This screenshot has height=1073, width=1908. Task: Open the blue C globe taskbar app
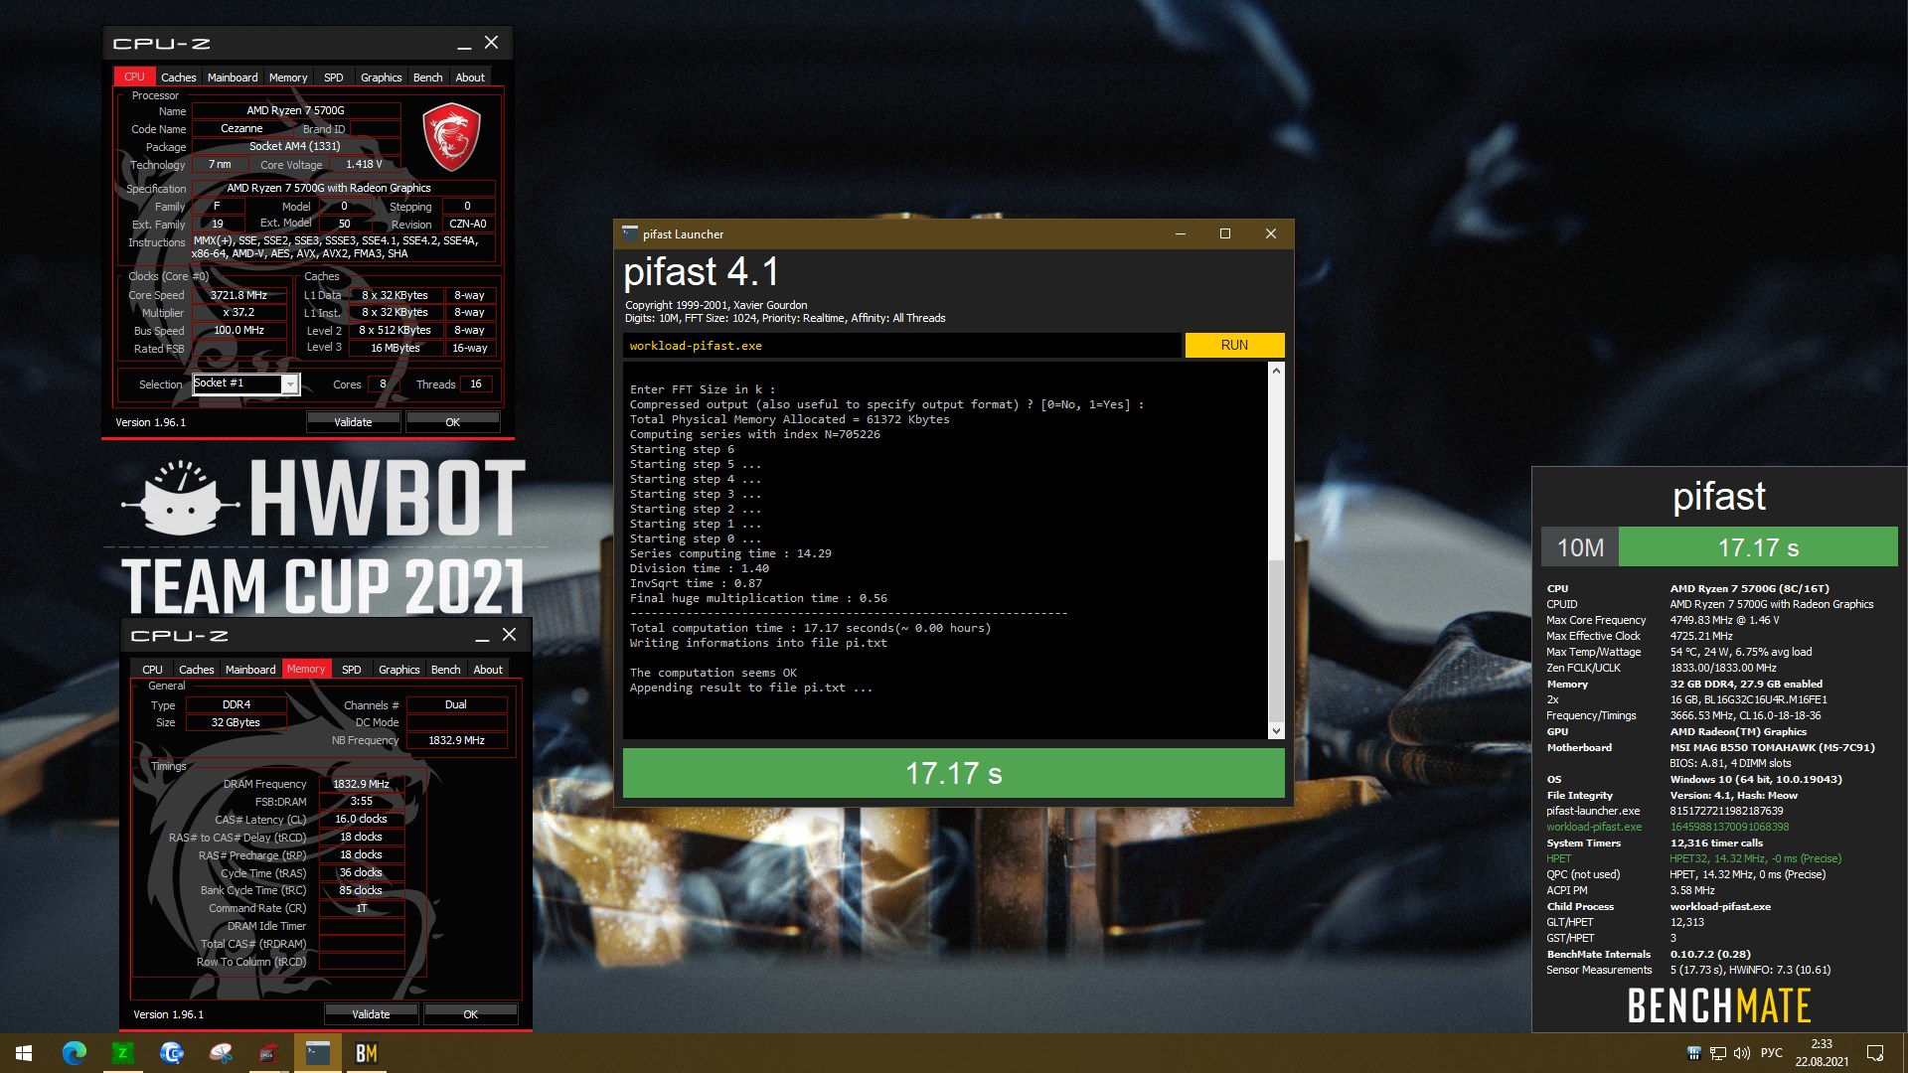[172, 1053]
